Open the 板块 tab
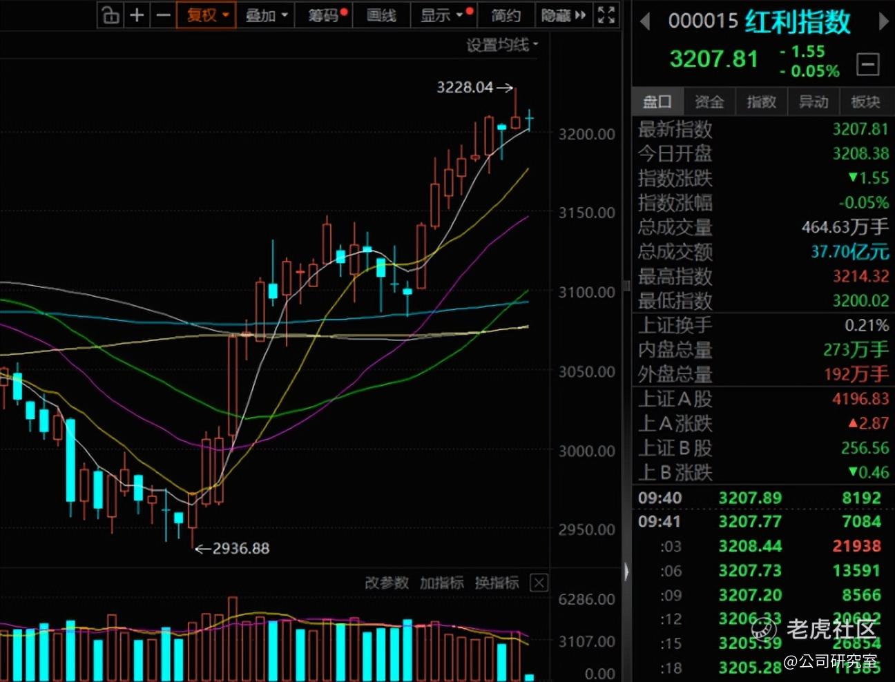The height and width of the screenshot is (682, 895). pos(866,102)
